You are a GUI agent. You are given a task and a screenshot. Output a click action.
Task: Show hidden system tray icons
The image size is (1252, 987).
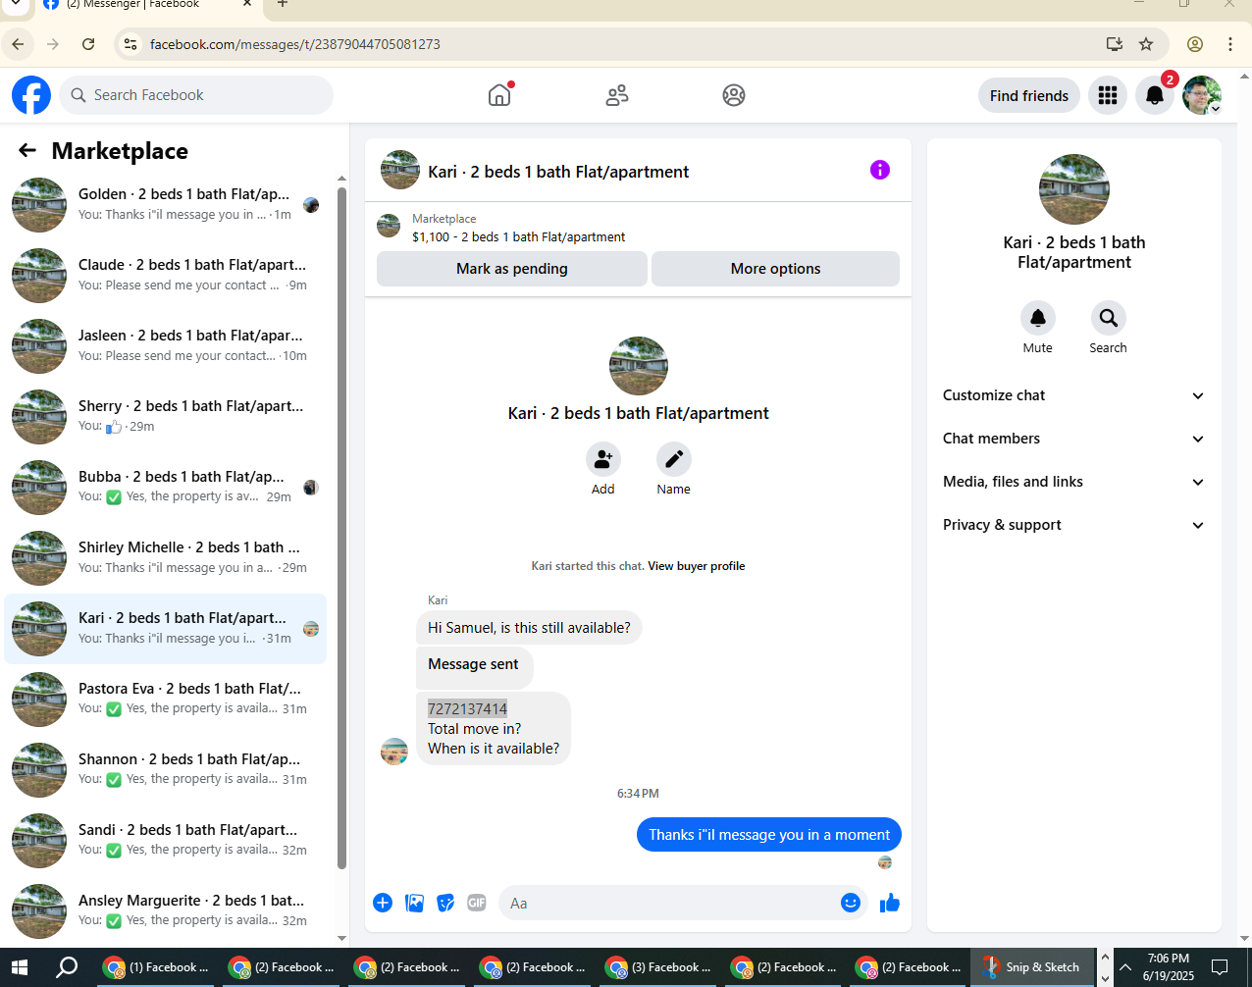tap(1125, 966)
